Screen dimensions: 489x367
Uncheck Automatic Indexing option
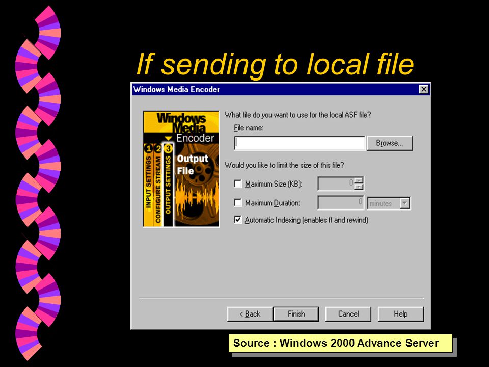point(238,220)
